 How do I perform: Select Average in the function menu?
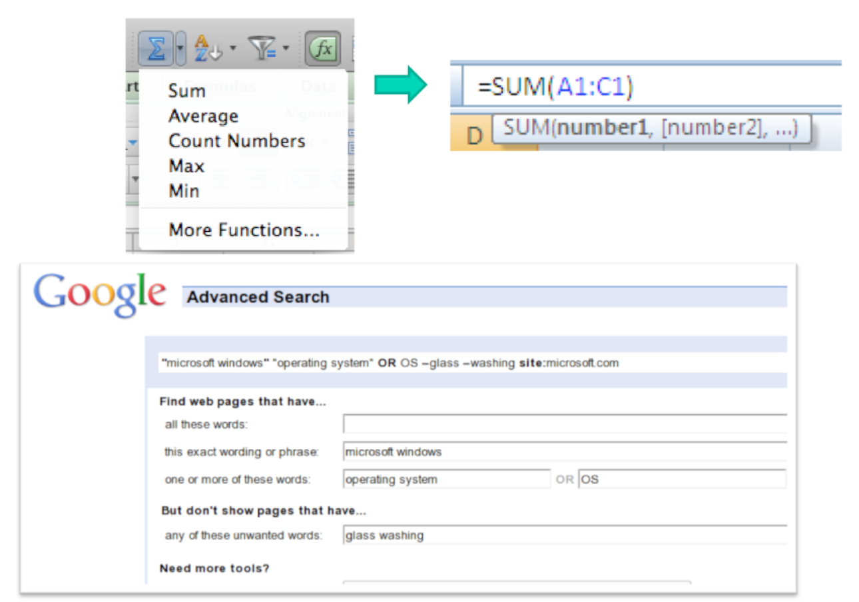pos(203,116)
